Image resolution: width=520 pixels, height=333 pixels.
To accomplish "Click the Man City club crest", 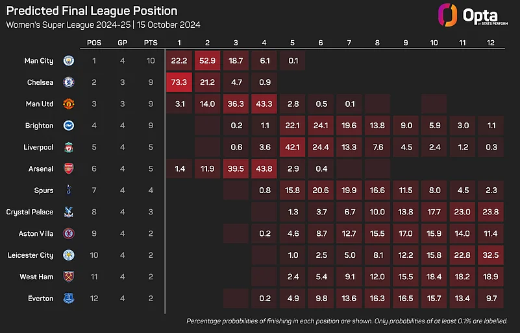I will (x=68, y=61).
